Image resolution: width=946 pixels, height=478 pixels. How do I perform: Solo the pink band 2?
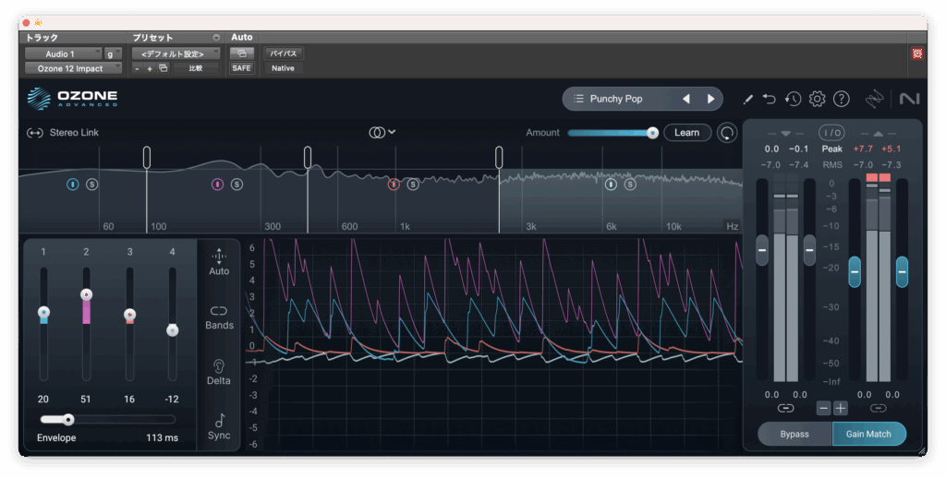pyautogui.click(x=236, y=185)
